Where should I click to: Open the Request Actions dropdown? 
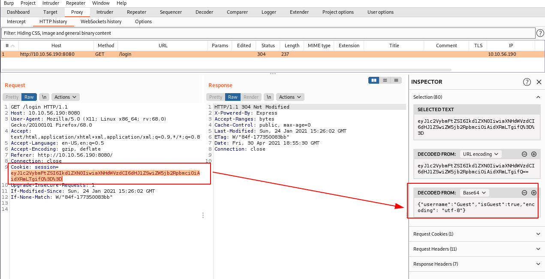66,97
